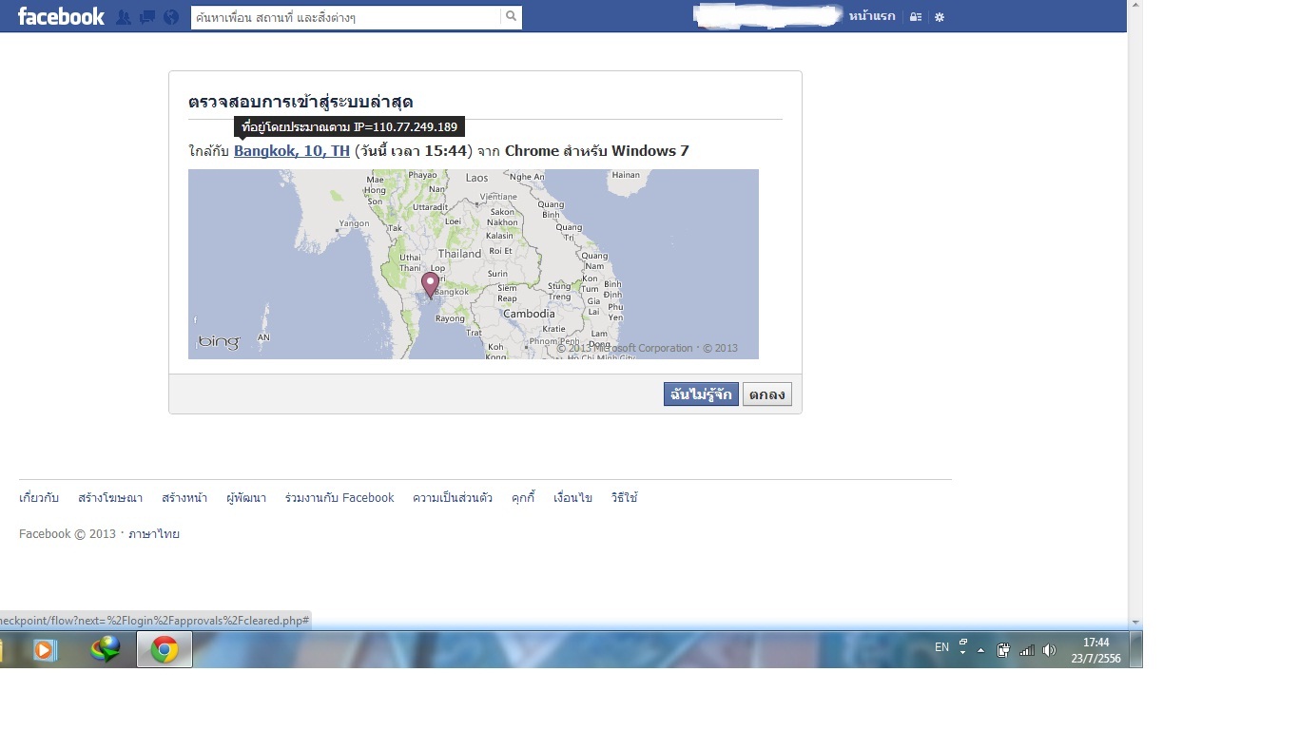The width and height of the screenshot is (1299, 730).
Task: Open the notifications globe icon
Action: [171, 17]
